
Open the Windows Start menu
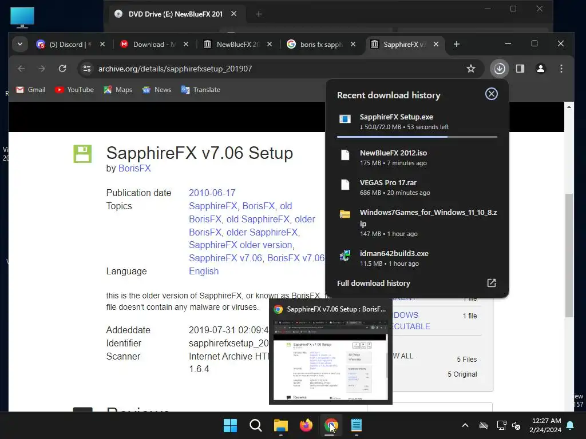coord(230,425)
